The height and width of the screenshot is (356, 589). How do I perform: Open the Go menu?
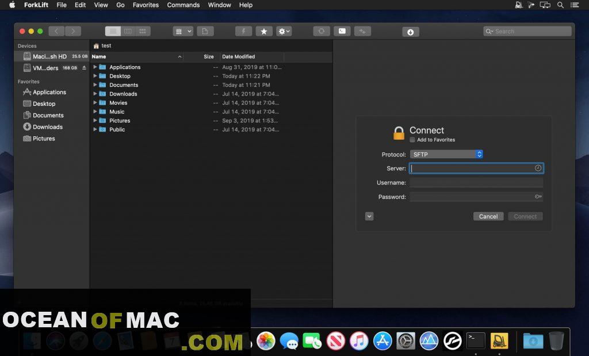click(121, 5)
